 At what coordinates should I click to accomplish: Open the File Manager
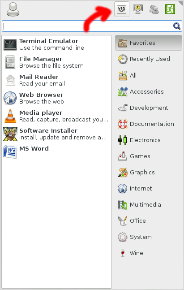tap(56, 62)
